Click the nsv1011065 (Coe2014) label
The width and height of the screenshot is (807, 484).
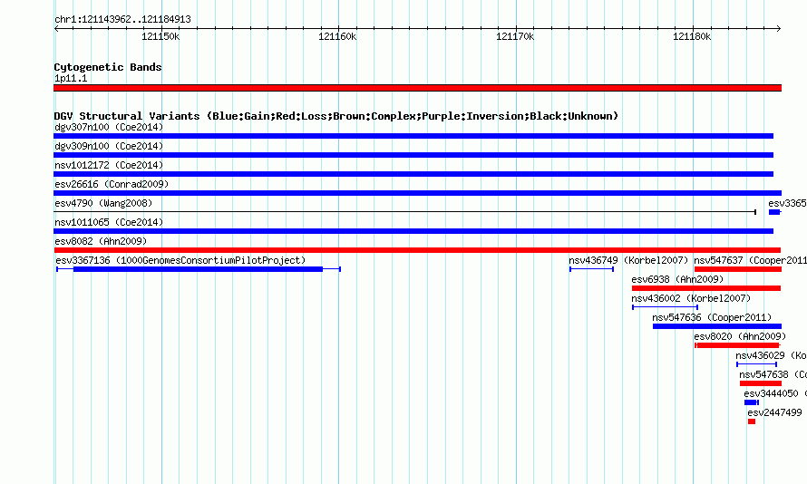pos(109,222)
